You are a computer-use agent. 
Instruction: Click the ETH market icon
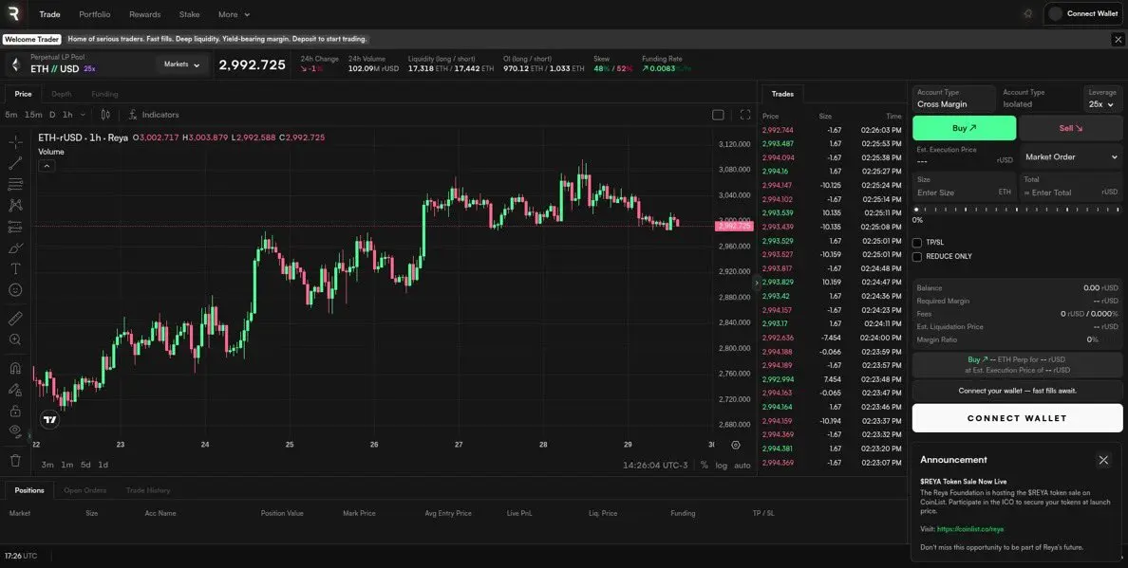click(15, 64)
